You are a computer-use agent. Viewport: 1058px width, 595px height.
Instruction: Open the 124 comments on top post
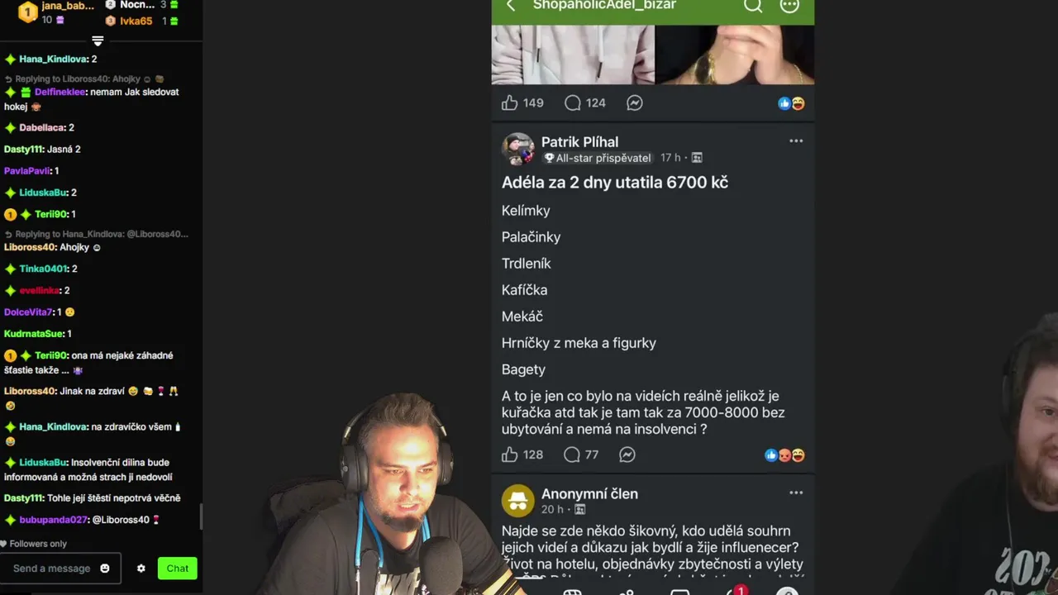[584, 102]
